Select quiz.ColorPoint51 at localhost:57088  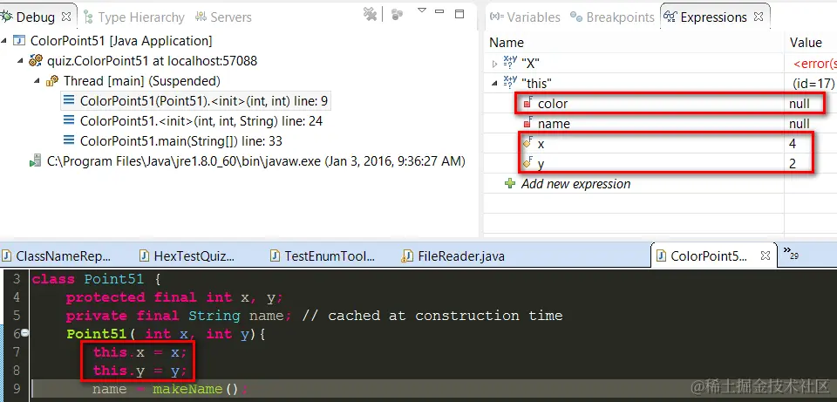click(152, 61)
